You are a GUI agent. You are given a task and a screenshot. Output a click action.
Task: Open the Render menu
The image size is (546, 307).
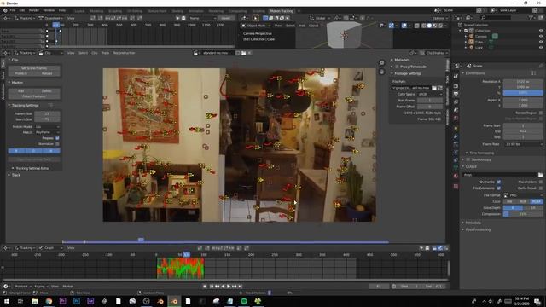34,10
